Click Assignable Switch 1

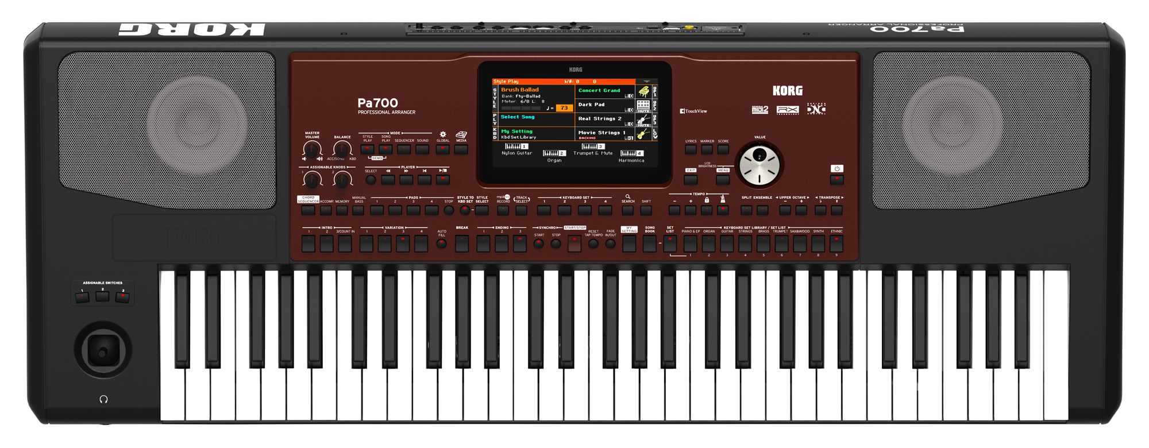[x=82, y=297]
